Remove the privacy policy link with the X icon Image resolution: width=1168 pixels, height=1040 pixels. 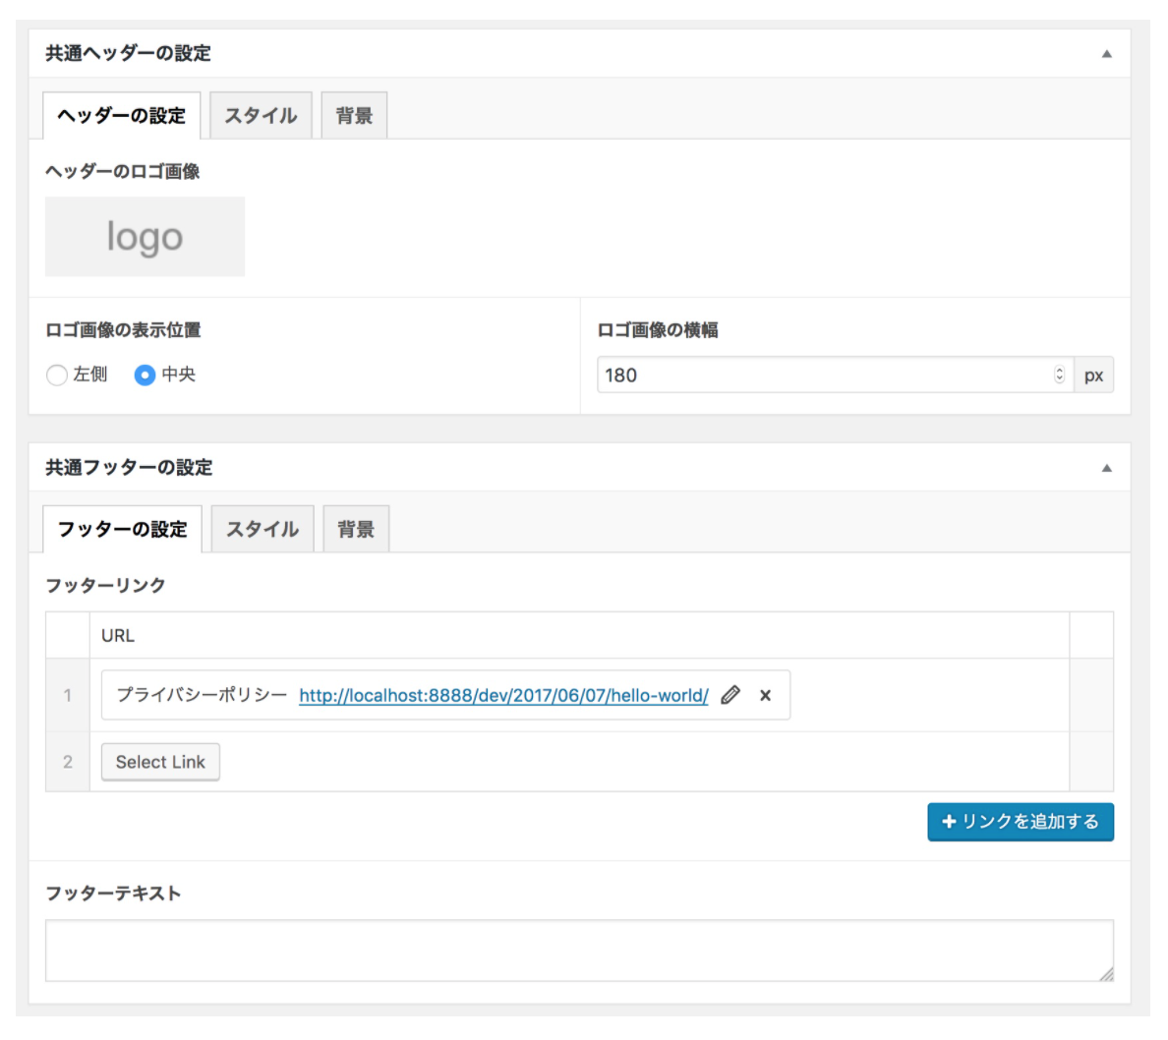click(765, 695)
